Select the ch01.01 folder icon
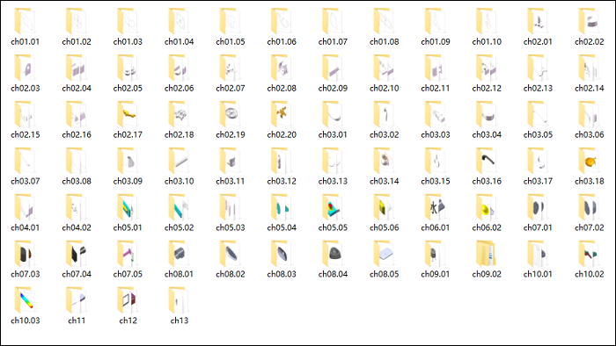The height and width of the screenshot is (346, 616). coord(25,21)
